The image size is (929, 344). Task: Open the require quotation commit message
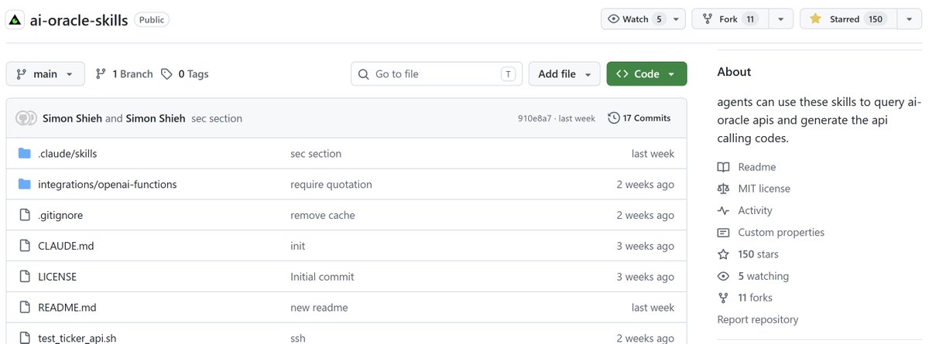[x=331, y=185]
